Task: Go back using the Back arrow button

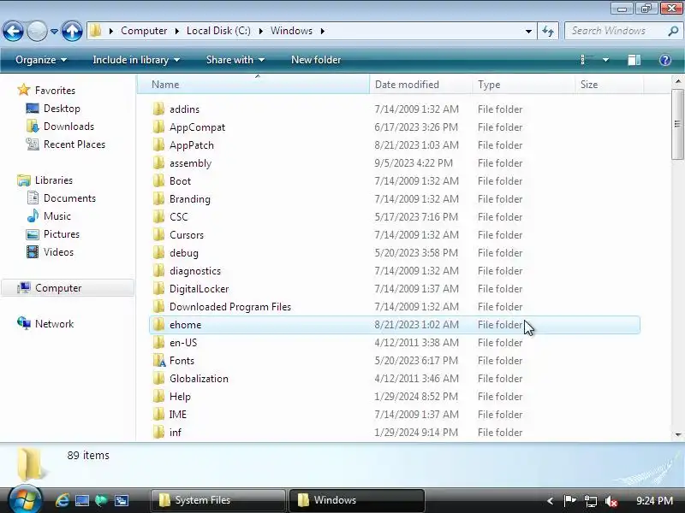Action: point(13,31)
